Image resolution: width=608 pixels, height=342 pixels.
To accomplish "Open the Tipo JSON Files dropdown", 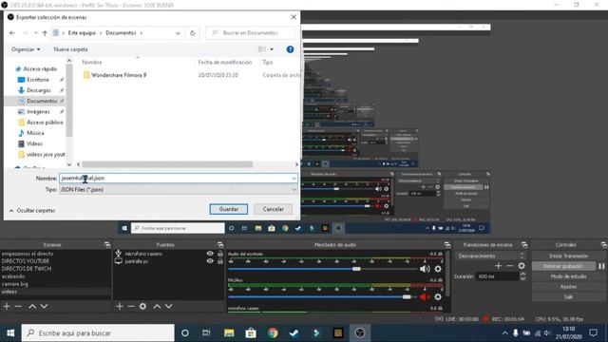I will (178, 190).
